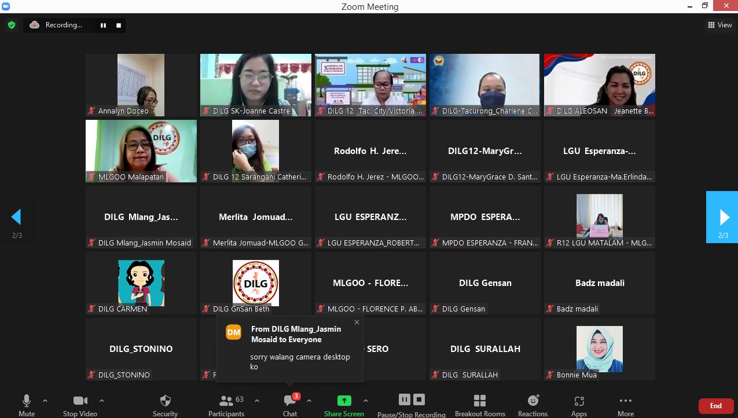
Task: Select DILG CARMEN avatar tile
Action: (x=141, y=283)
